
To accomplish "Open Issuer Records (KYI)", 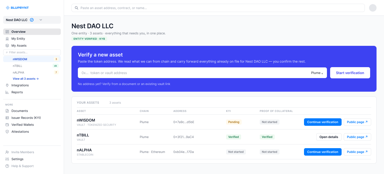I will [x=32, y=118].
